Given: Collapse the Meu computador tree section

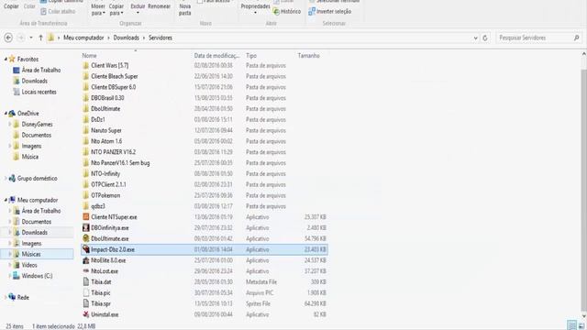Looking at the screenshot, I should (6, 200).
